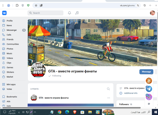Click the Mini apps icon
The image size is (158, 115).
3,84
